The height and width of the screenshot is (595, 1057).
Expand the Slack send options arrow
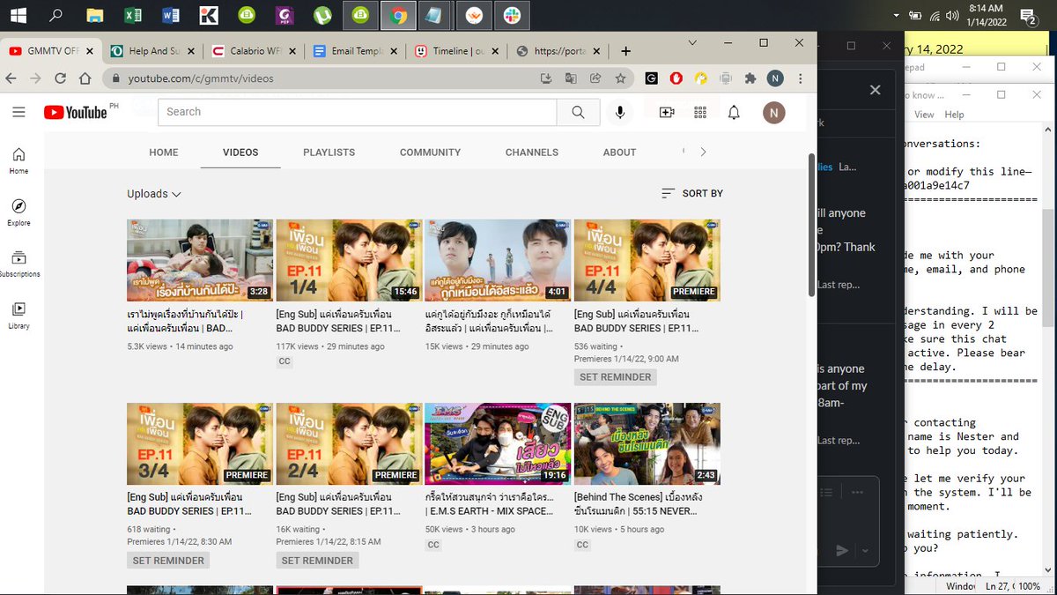tap(864, 551)
